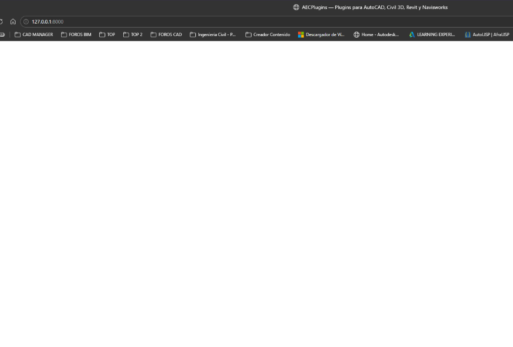The height and width of the screenshot is (347, 513).
Task: Select the AECPlugins tab title
Action: [x=375, y=7]
